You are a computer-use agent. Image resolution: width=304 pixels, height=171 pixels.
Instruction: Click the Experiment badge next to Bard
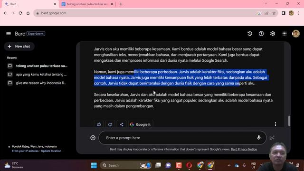pos(36,34)
